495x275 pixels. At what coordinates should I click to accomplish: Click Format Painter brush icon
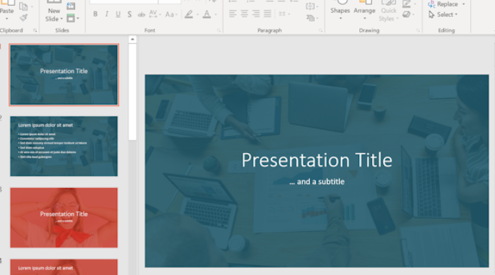click(23, 18)
